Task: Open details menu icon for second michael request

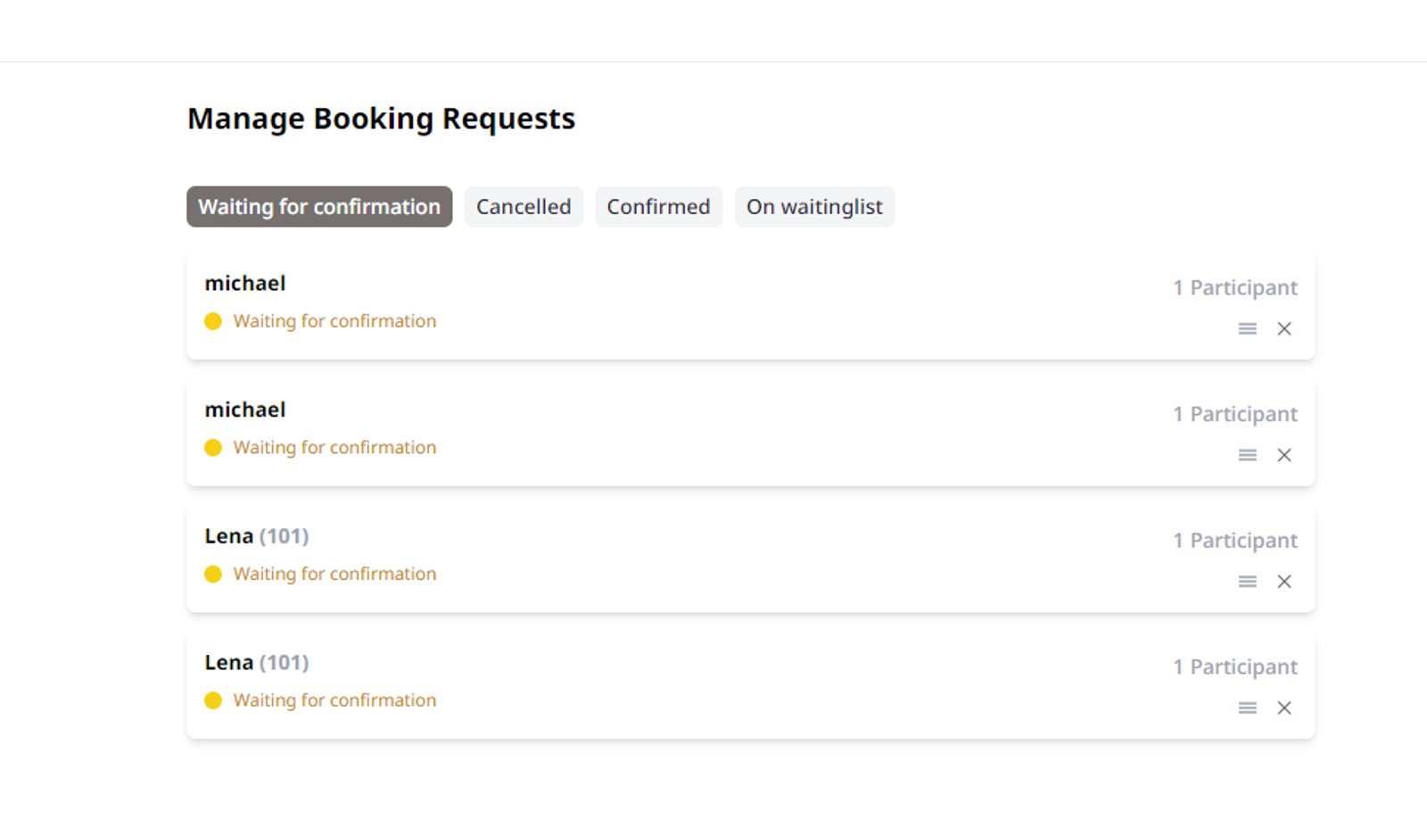Action: [x=1247, y=456]
